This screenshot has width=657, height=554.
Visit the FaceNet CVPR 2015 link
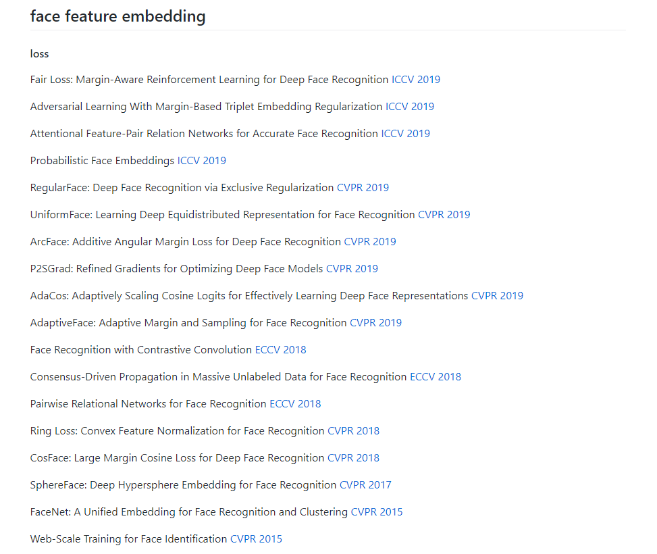[377, 512]
